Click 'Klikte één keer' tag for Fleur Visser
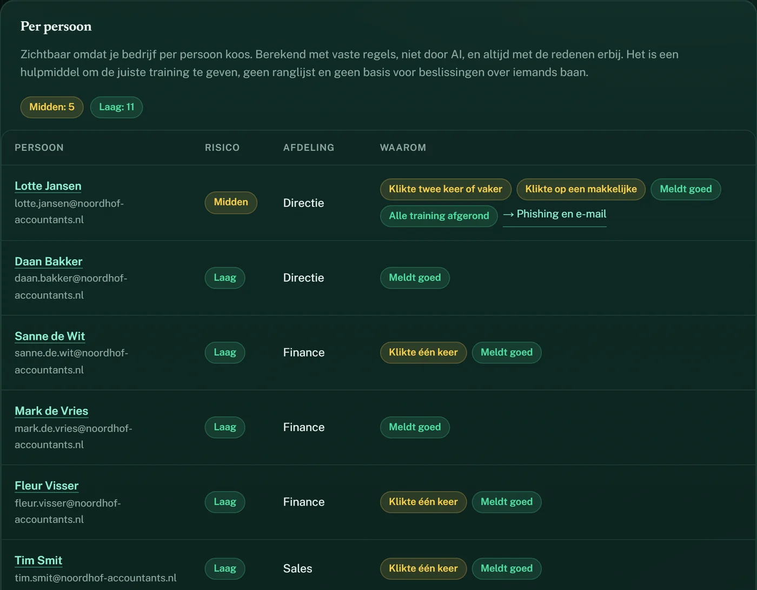757x590 pixels. click(x=423, y=502)
